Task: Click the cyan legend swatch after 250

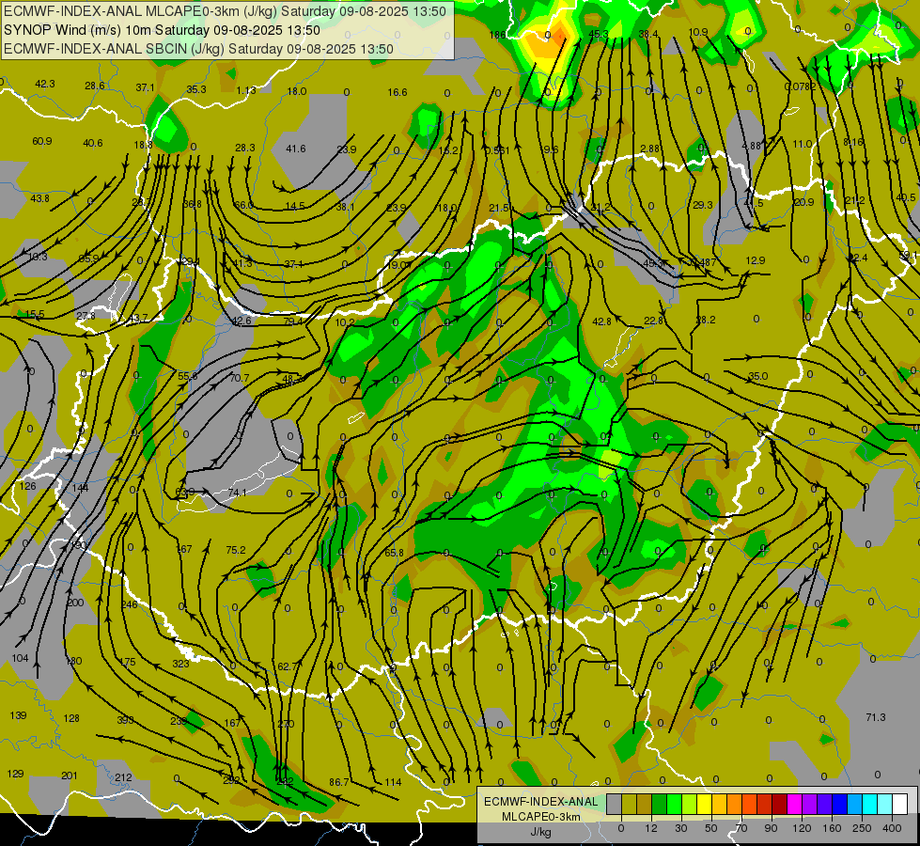Action: [x=870, y=805]
